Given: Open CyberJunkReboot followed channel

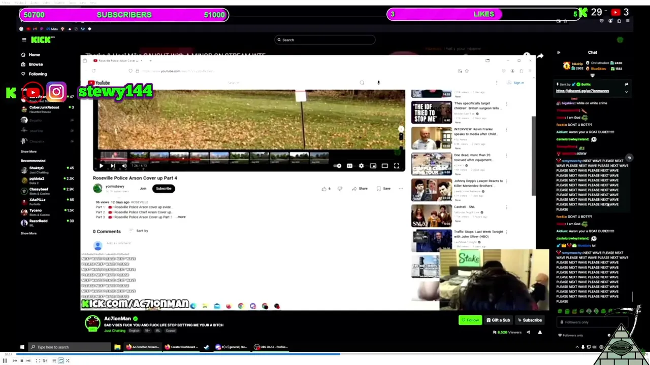Looking at the screenshot, I should [x=47, y=109].
